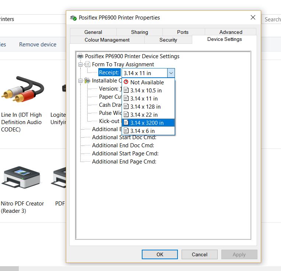Choose 3.14 x 6 in paper size
Viewport: 281px width, 271px height.
click(148, 131)
